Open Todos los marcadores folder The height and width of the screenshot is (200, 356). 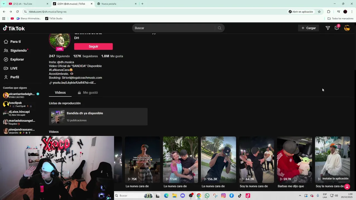tap(340, 19)
